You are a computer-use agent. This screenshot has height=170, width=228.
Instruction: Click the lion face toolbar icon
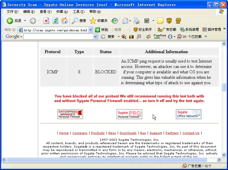(178, 21)
